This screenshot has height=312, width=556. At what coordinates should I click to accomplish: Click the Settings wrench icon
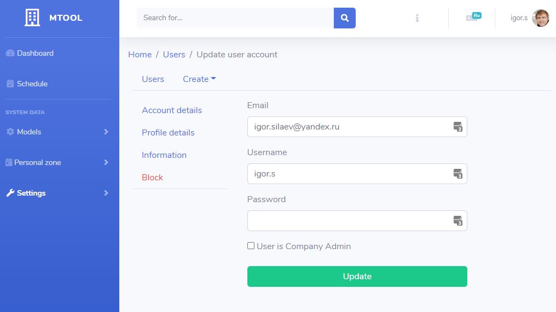[10, 193]
